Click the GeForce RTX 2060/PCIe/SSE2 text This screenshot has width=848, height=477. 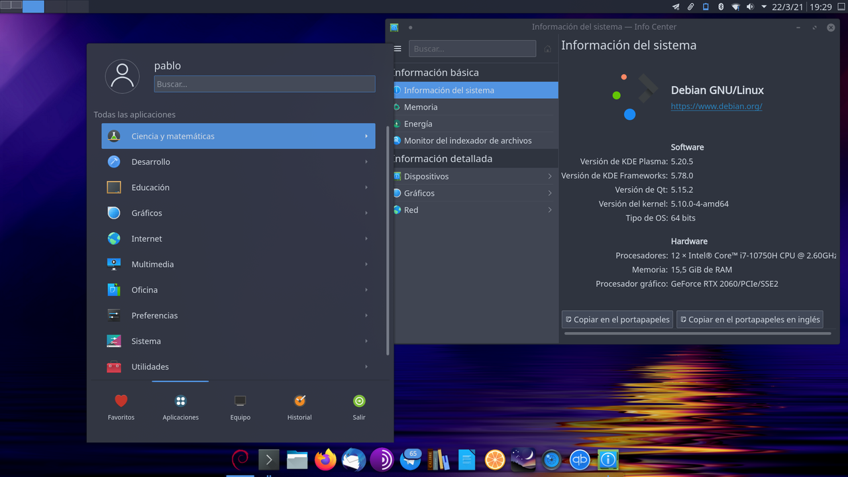coord(724,284)
